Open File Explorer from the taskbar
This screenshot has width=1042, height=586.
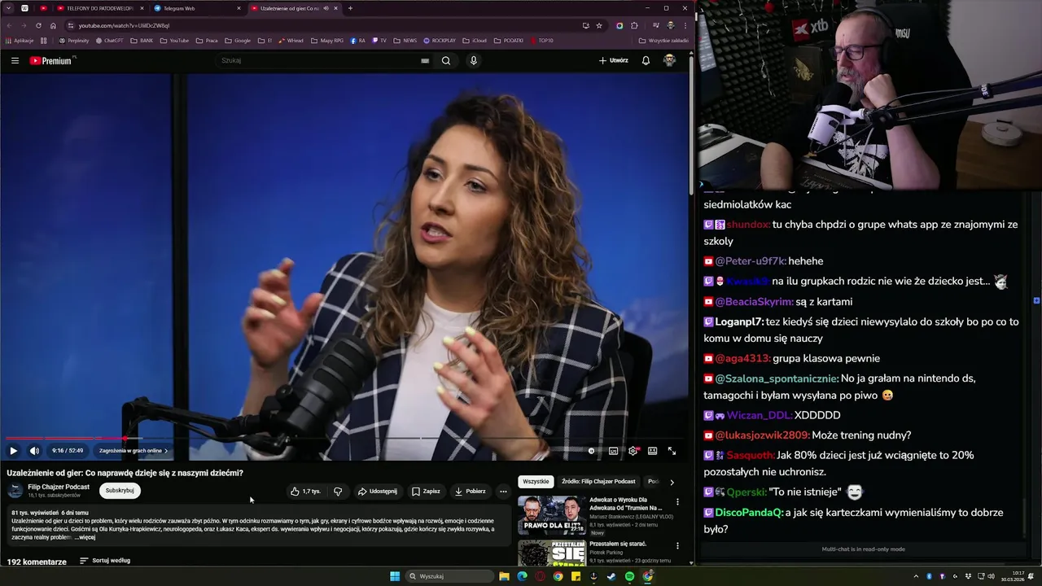(504, 576)
